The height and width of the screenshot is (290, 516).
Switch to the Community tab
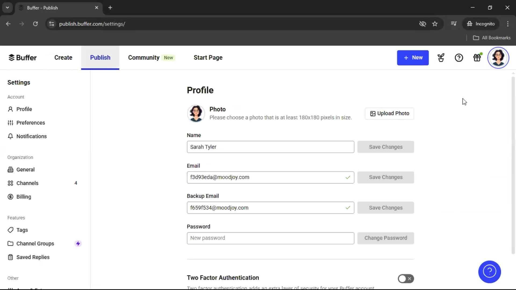point(144,58)
